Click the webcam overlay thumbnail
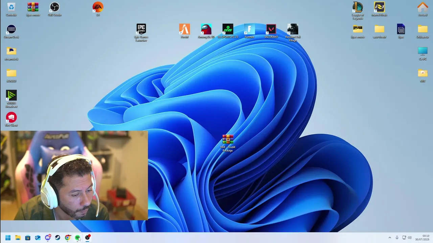The width and height of the screenshot is (433, 243). click(74, 175)
